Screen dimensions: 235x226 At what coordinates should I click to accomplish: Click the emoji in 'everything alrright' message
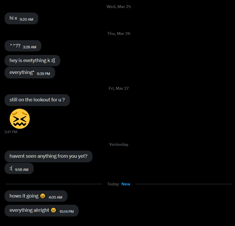tap(53, 210)
